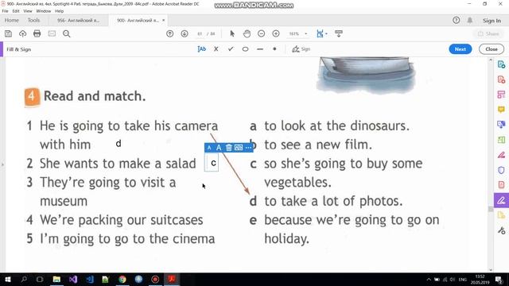Choose the Add Checkmark tool
The height and width of the screenshot is (286, 509).
231,49
